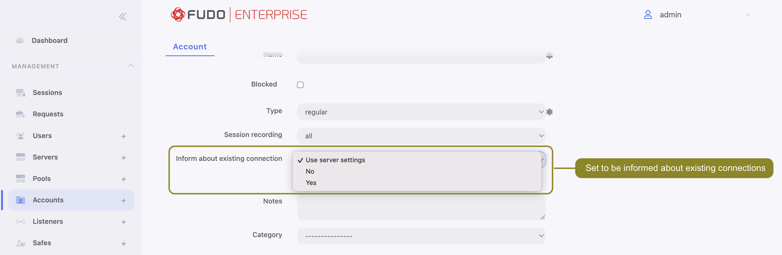Choose the No option in dropdown

coord(310,171)
